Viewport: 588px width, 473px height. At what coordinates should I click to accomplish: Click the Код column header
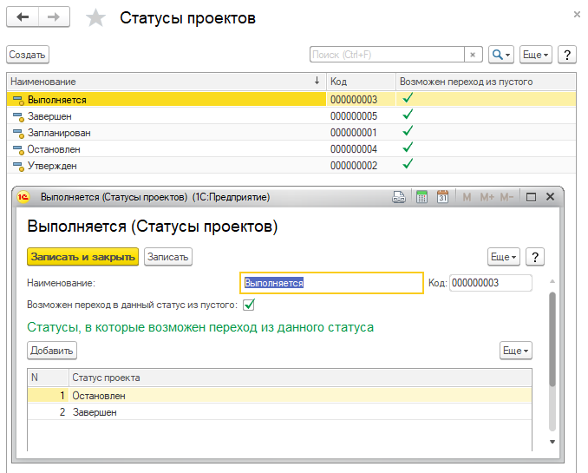[x=361, y=82]
